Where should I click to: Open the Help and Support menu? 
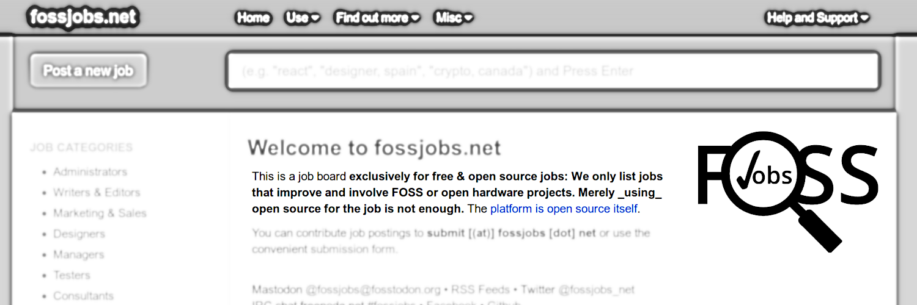click(x=817, y=18)
